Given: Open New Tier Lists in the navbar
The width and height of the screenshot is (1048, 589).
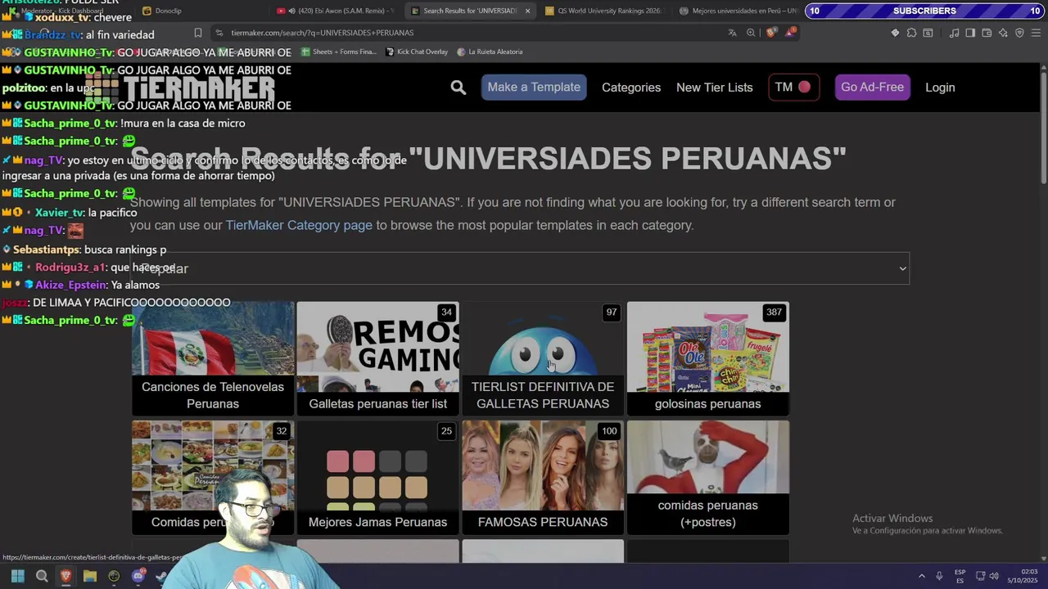Looking at the screenshot, I should [715, 88].
